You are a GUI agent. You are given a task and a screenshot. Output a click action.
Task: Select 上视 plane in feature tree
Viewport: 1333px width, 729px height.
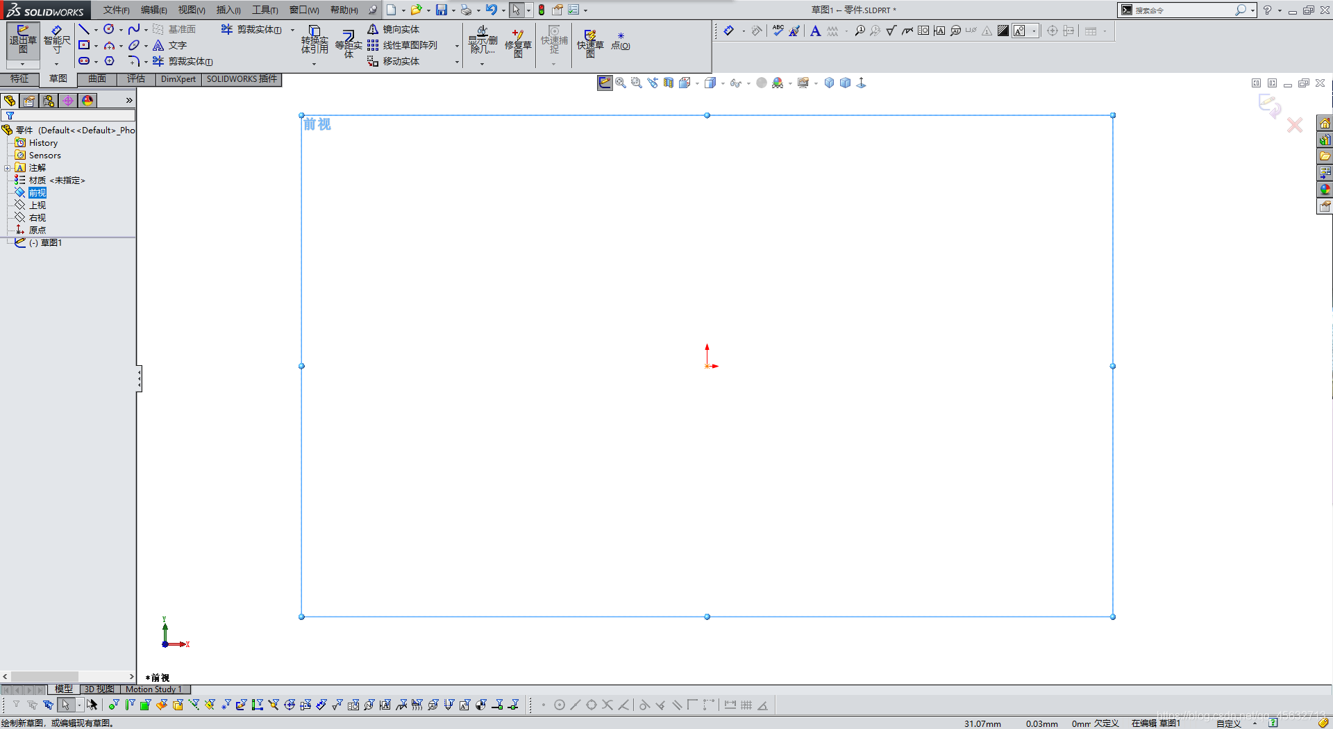[37, 206]
